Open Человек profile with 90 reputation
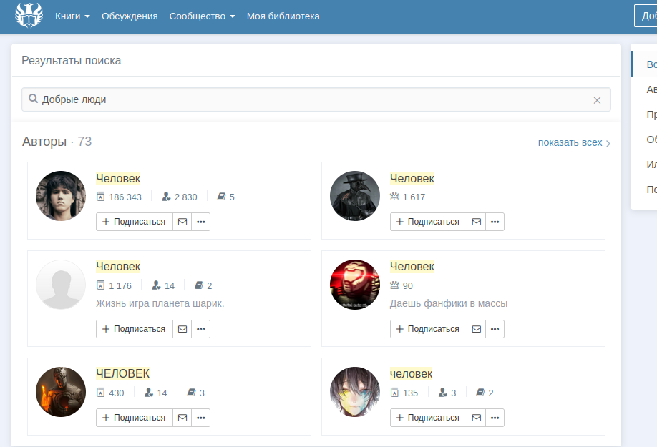Image resolution: width=657 pixels, height=447 pixels. [412, 267]
